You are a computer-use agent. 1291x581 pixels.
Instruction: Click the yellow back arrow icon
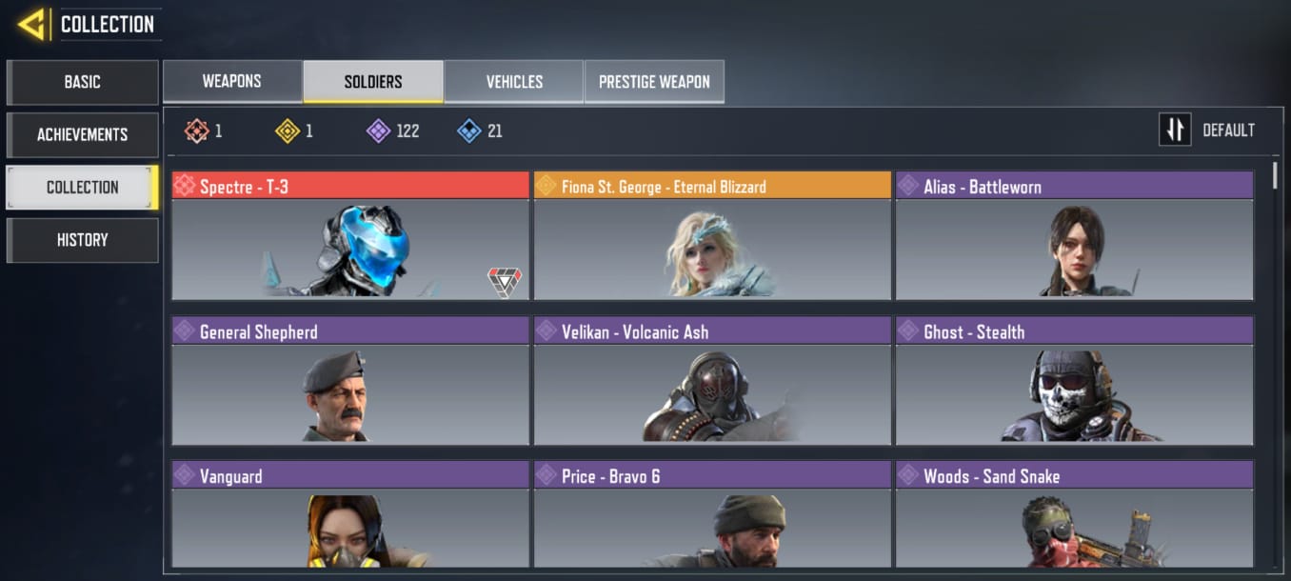(x=33, y=24)
